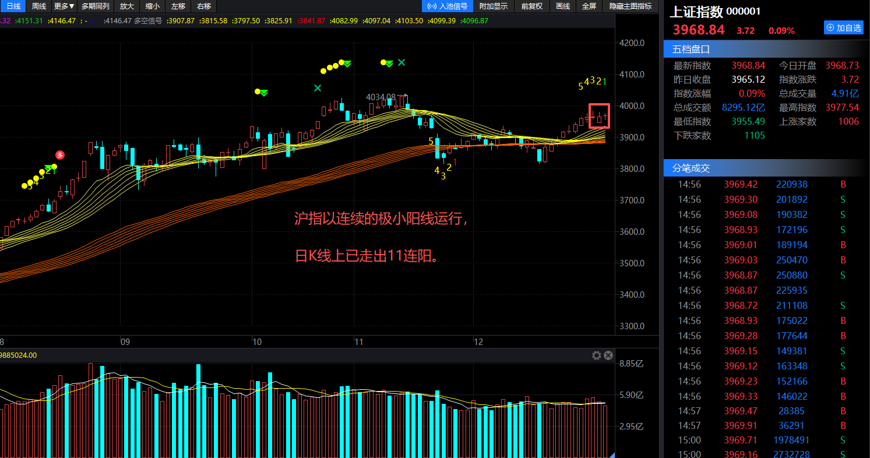Click 放大 to zoom in chart

click(x=126, y=6)
